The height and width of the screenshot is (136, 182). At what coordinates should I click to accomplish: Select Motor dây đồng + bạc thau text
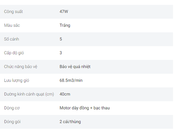point(85,108)
